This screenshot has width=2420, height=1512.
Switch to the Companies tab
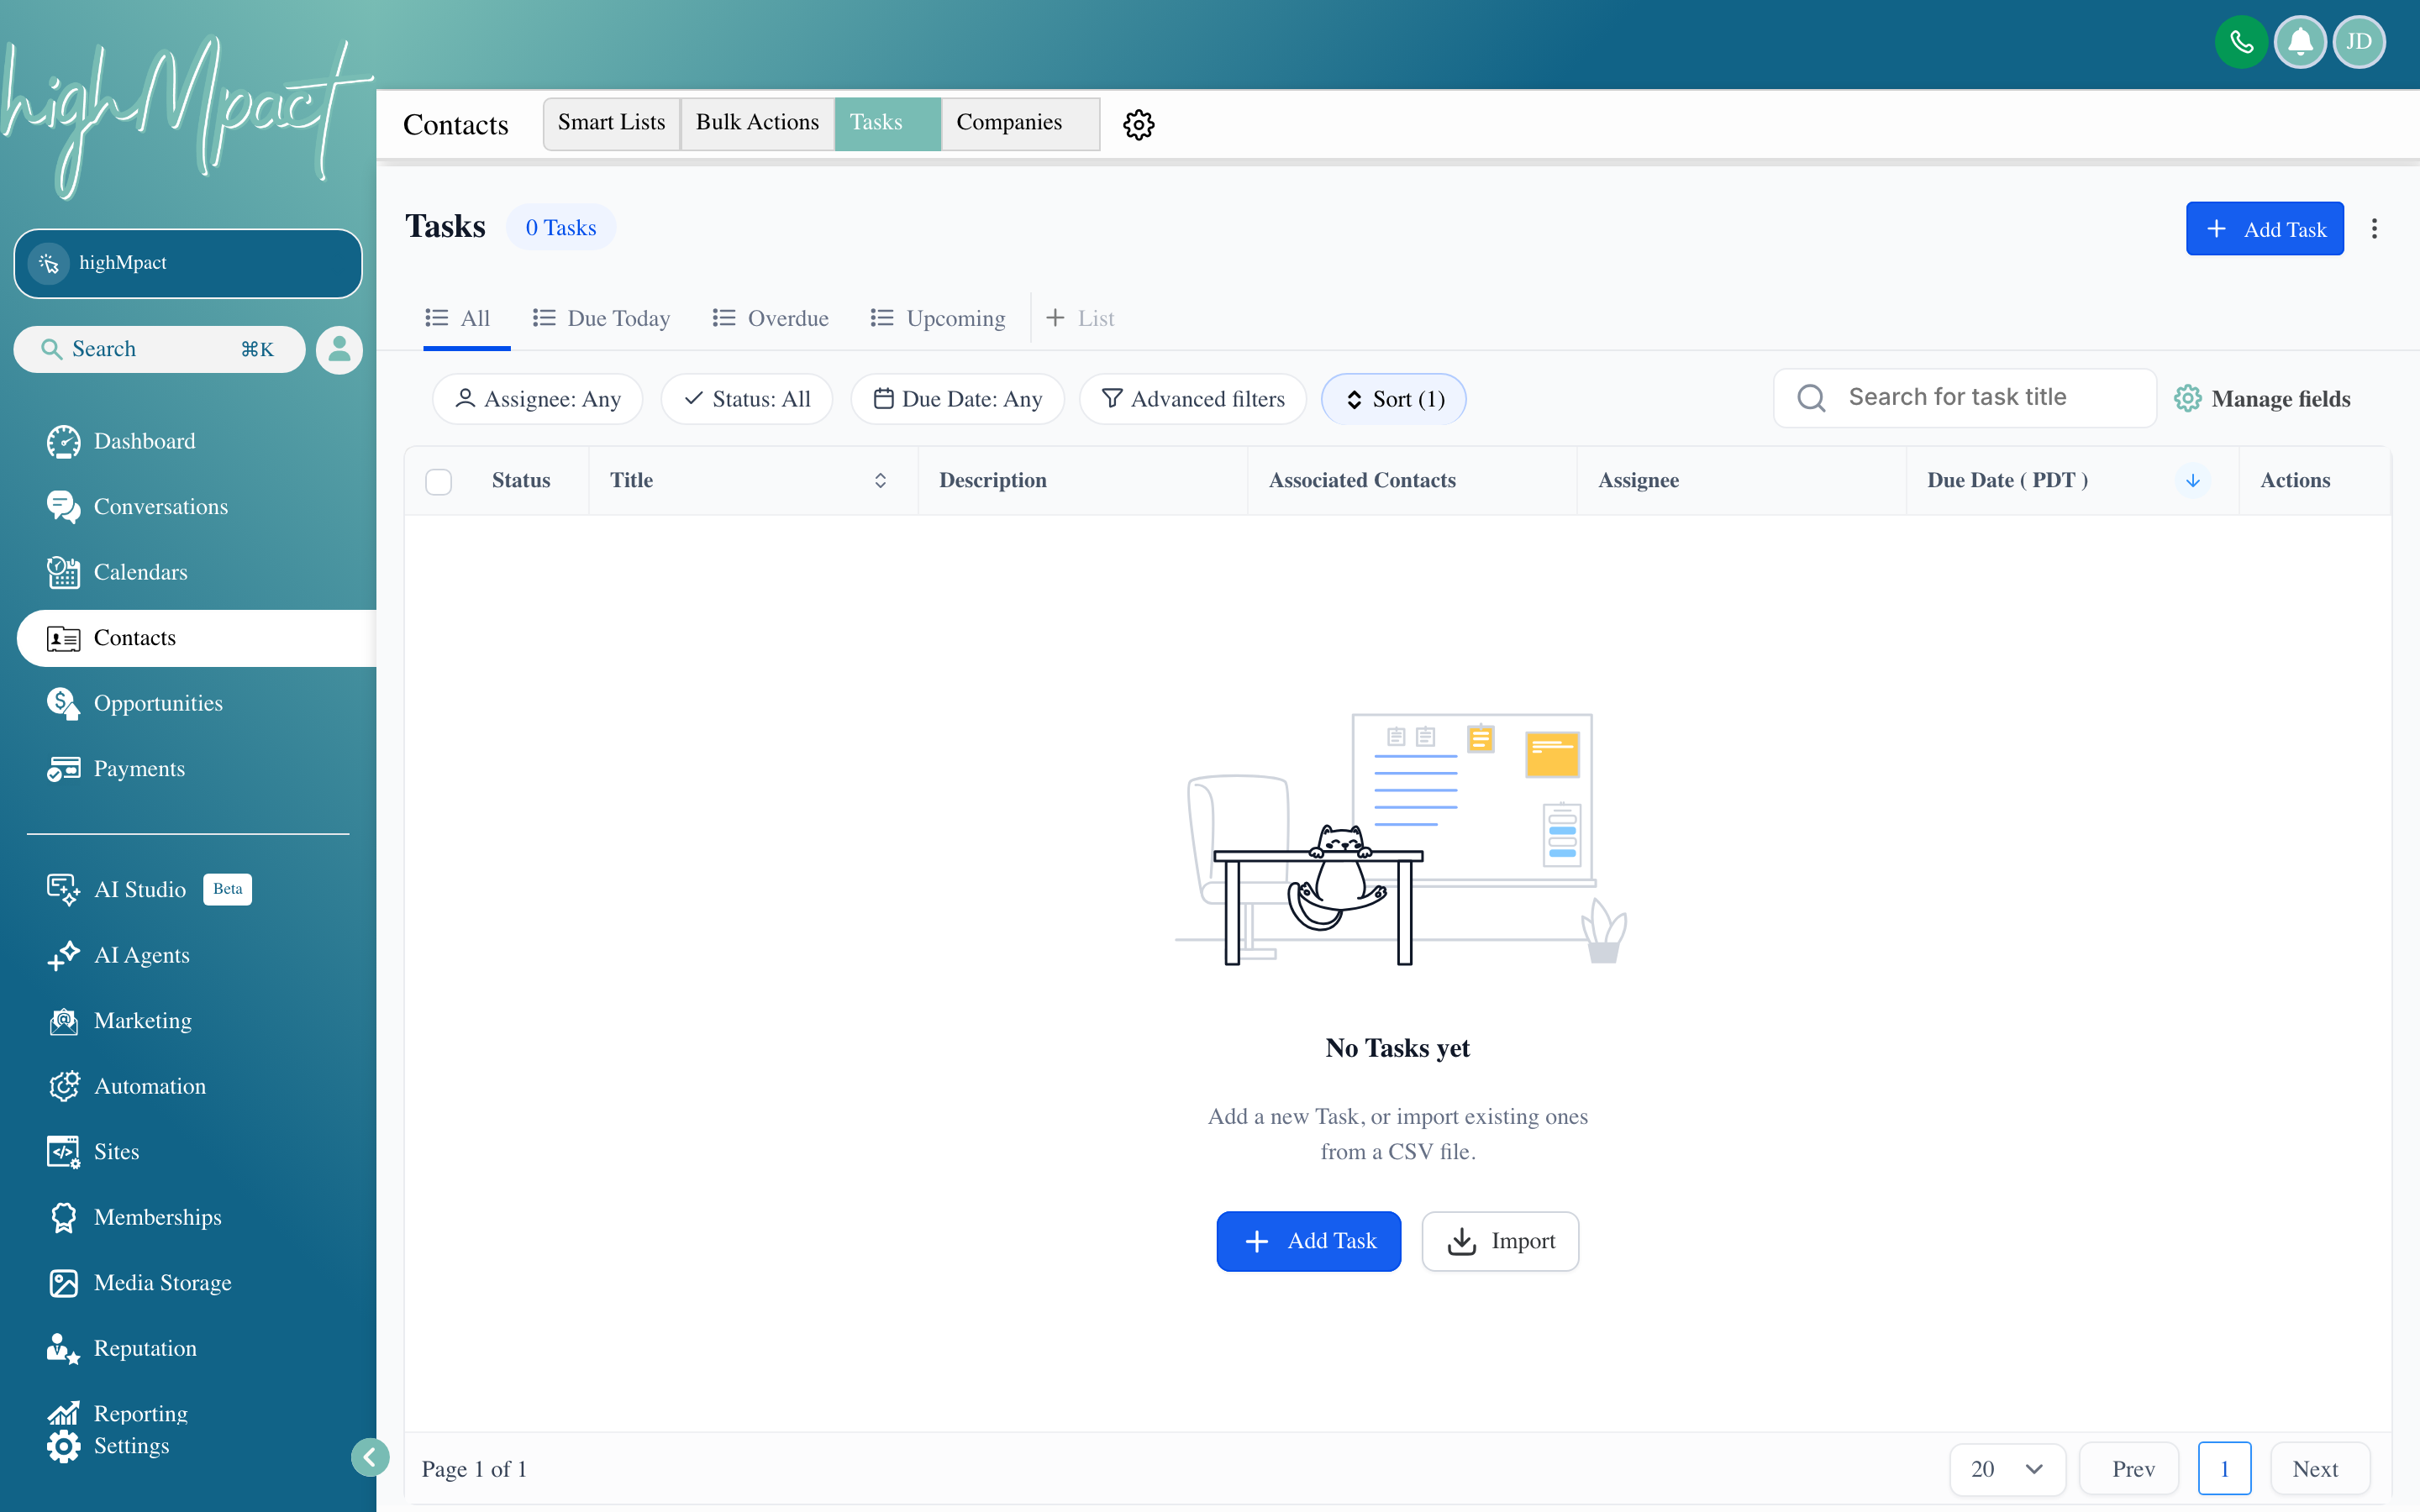click(x=1020, y=123)
